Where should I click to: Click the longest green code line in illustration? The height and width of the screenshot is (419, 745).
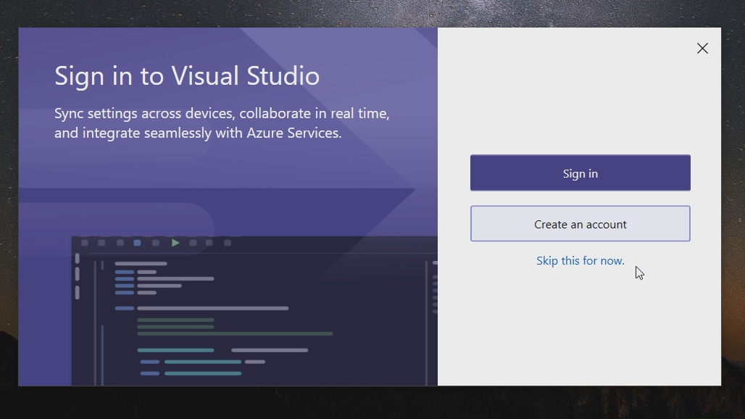tap(235, 333)
